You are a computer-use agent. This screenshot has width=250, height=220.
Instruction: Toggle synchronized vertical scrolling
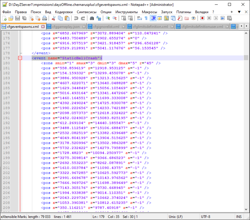click(123, 18)
